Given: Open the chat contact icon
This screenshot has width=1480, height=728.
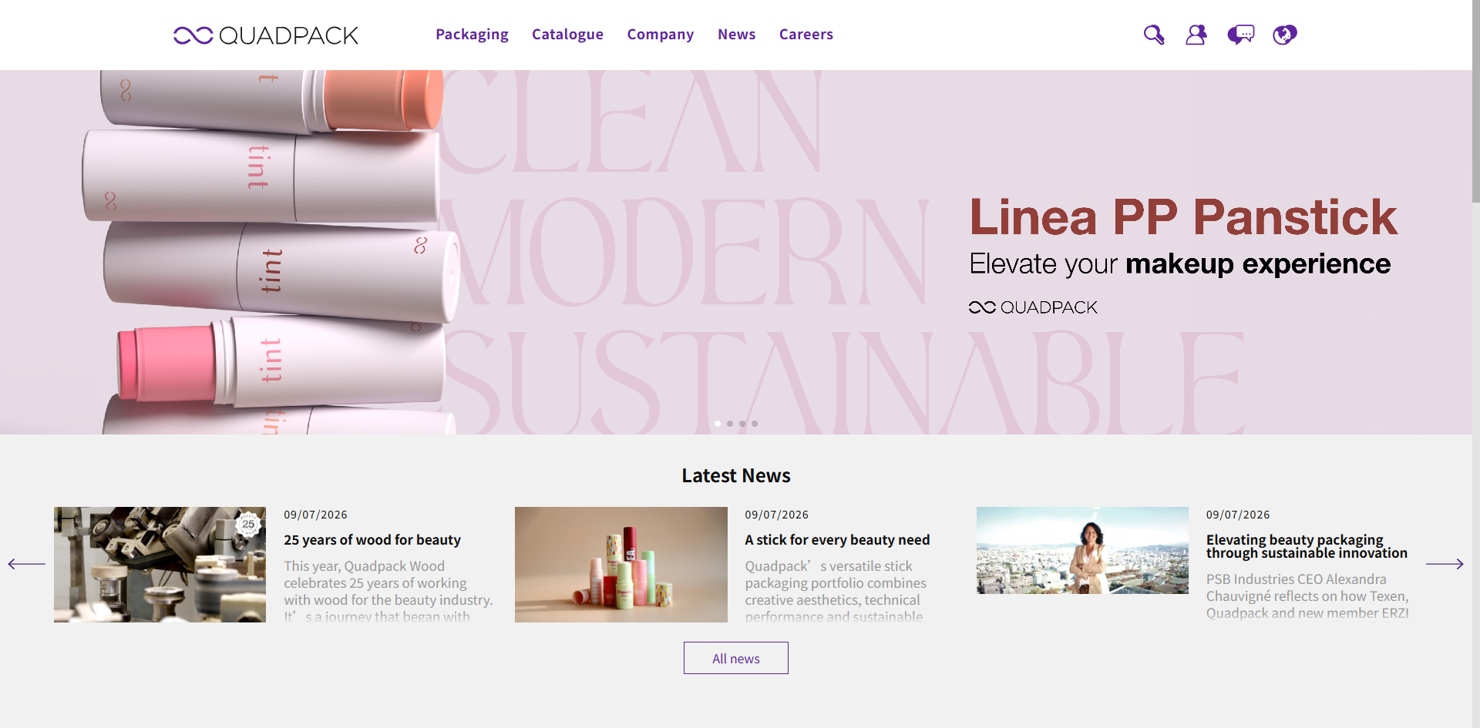Looking at the screenshot, I should click(x=1241, y=35).
